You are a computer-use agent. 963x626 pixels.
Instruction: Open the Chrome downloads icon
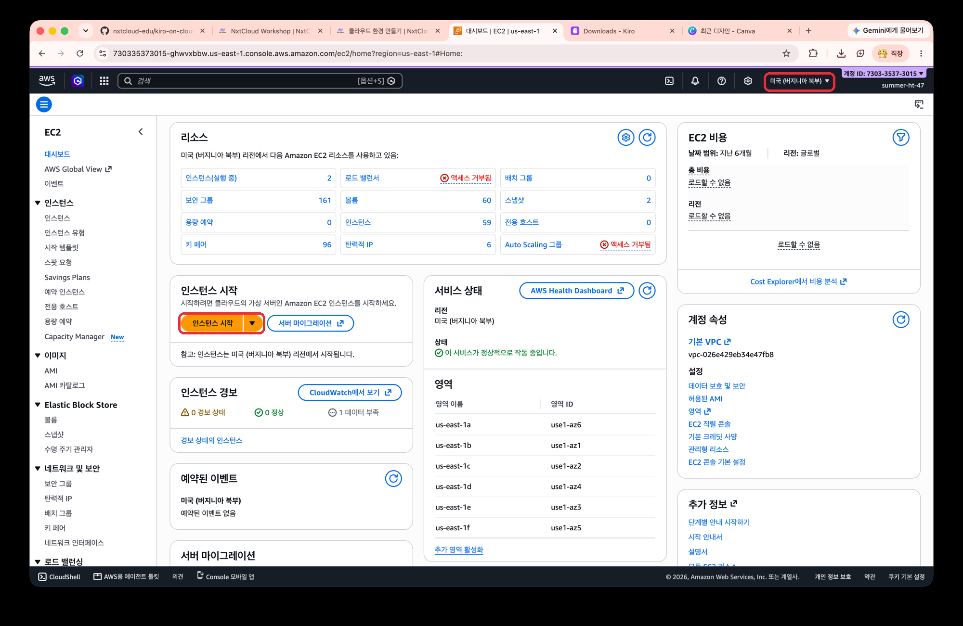[x=841, y=53]
